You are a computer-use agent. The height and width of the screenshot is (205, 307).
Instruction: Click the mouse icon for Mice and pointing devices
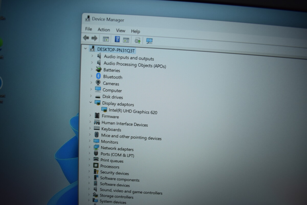(x=96, y=135)
